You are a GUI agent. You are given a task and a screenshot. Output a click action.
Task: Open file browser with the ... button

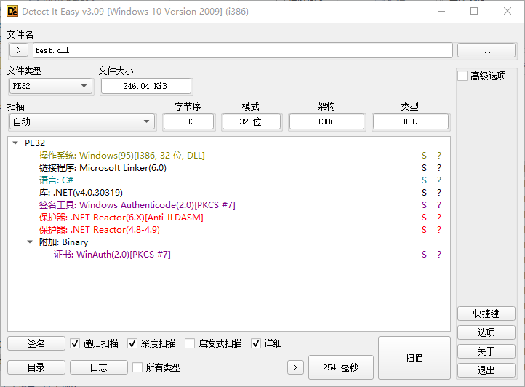486,50
